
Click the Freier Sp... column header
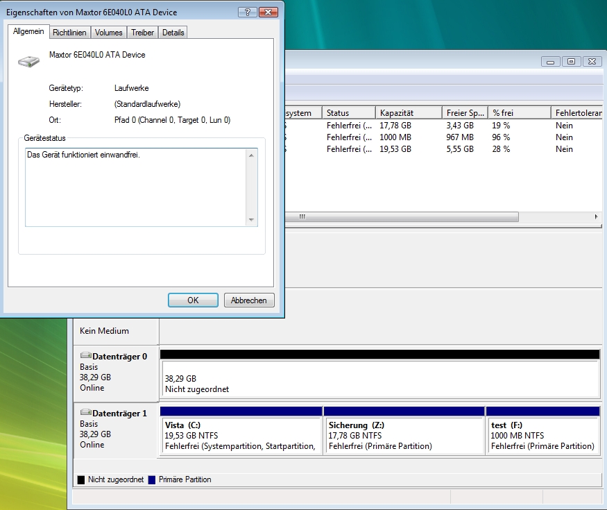465,113
